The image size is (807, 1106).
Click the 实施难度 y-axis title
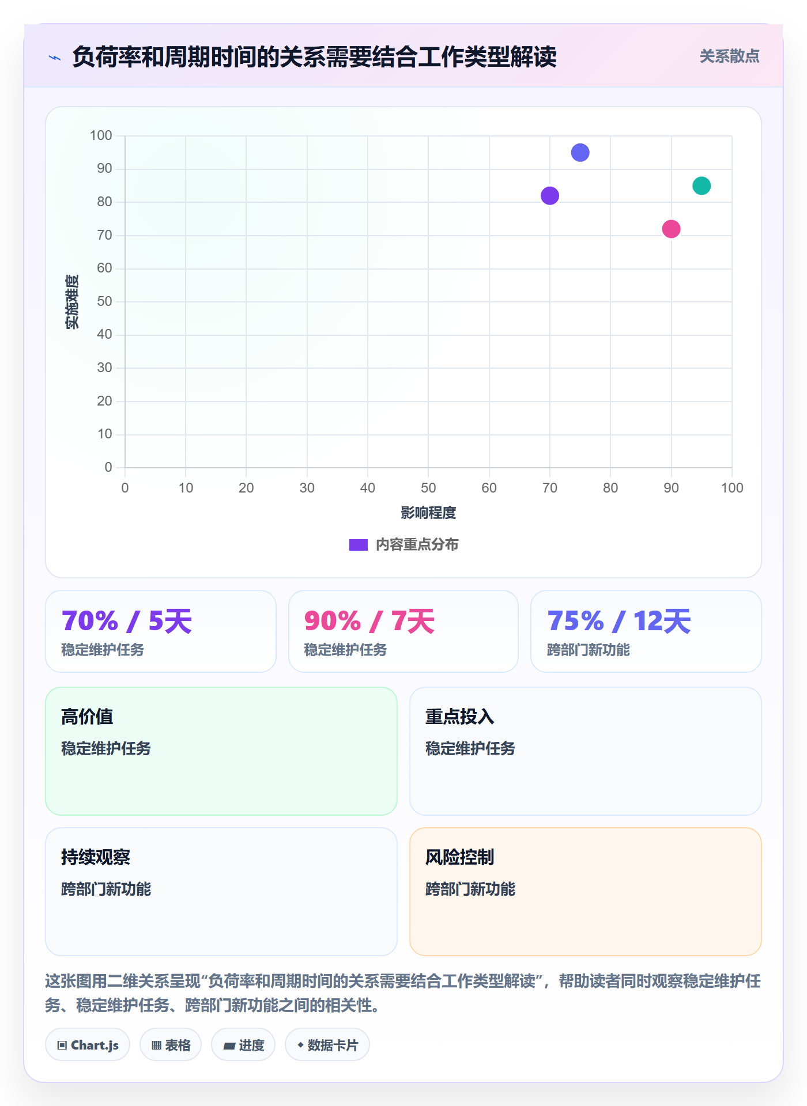pos(72,302)
